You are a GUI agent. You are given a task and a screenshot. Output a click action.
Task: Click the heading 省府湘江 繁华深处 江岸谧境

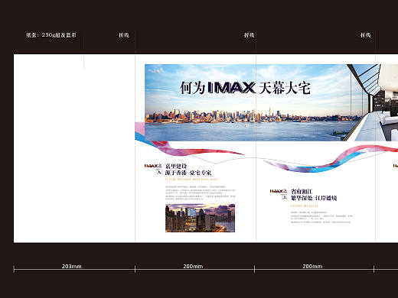314,195
